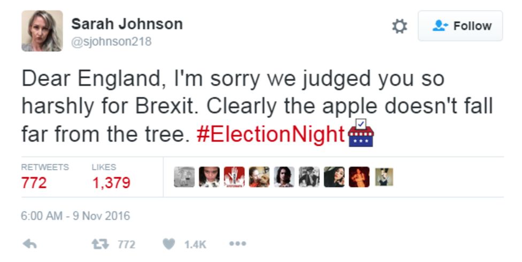Click the reply arrow icon
This screenshot has width=522, height=262.
click(x=30, y=244)
